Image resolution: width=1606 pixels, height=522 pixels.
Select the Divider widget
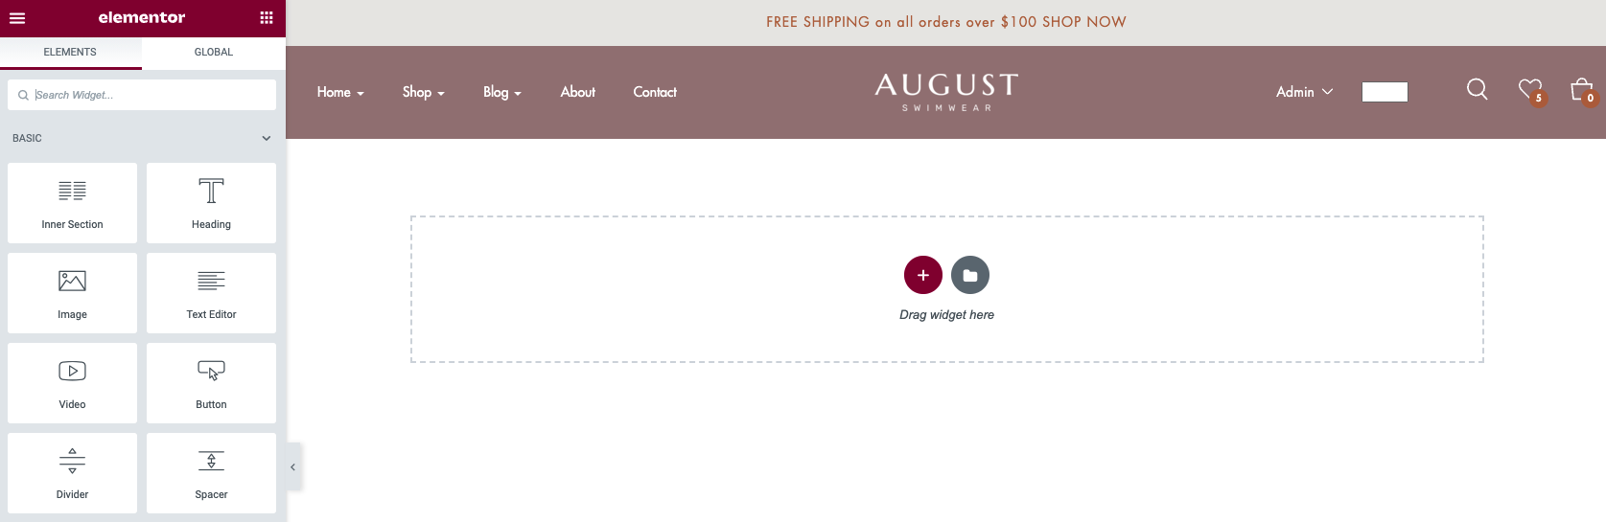click(73, 473)
